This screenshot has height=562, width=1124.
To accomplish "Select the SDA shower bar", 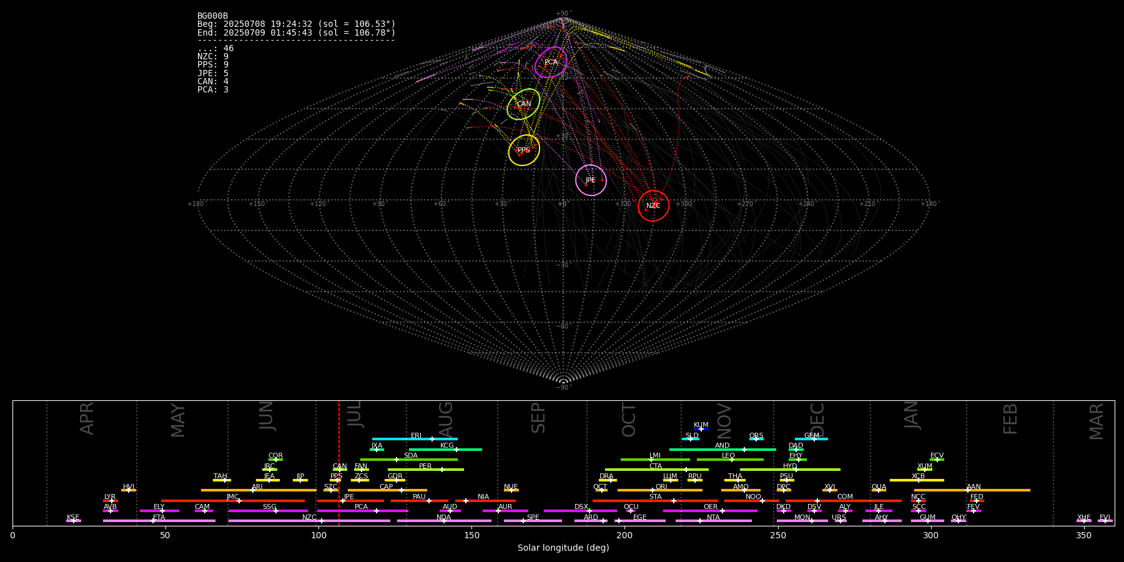I will point(409,460).
